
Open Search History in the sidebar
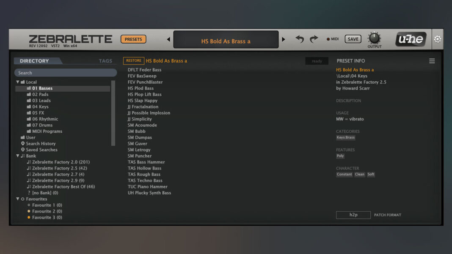click(41, 143)
